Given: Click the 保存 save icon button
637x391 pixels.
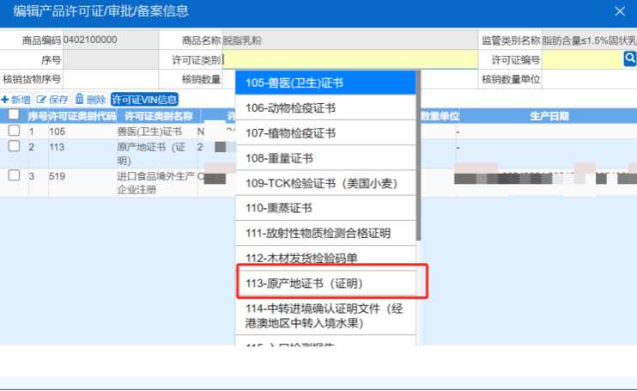Looking at the screenshot, I should pyautogui.click(x=52, y=100).
